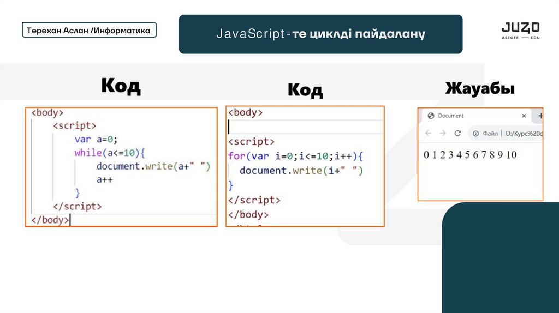The image size is (559, 313).
Task: Click the document.write(i+" ") line
Action: click(x=301, y=171)
